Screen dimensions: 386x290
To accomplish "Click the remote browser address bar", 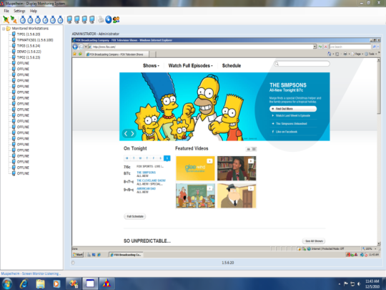I will pyautogui.click(x=202, y=47).
